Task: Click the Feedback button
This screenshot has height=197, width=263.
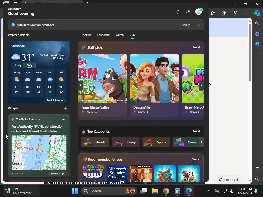Action: point(228,180)
